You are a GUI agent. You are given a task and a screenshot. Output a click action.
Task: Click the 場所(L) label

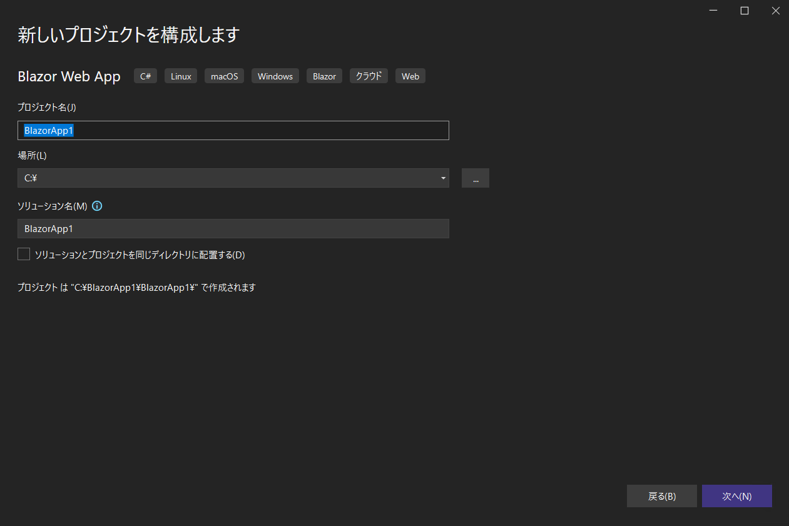32,155
